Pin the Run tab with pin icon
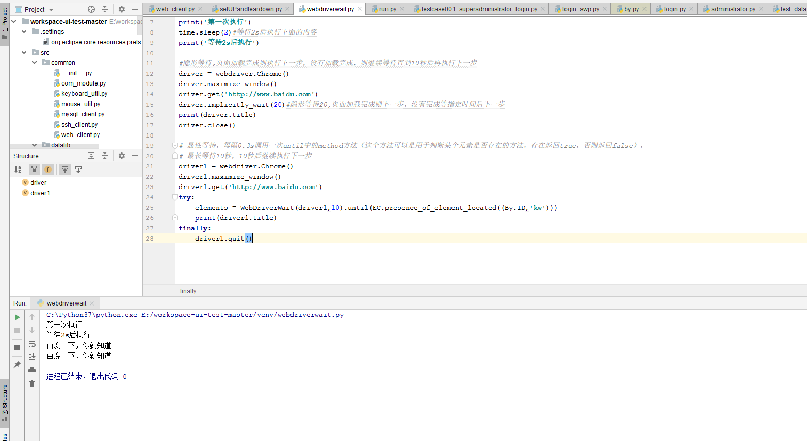Viewport: 807px width, 441px height. 17,365
